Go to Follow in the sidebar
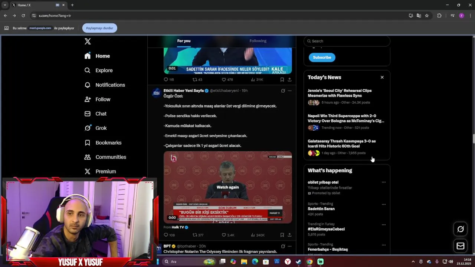The height and width of the screenshot is (267, 475). [97, 99]
